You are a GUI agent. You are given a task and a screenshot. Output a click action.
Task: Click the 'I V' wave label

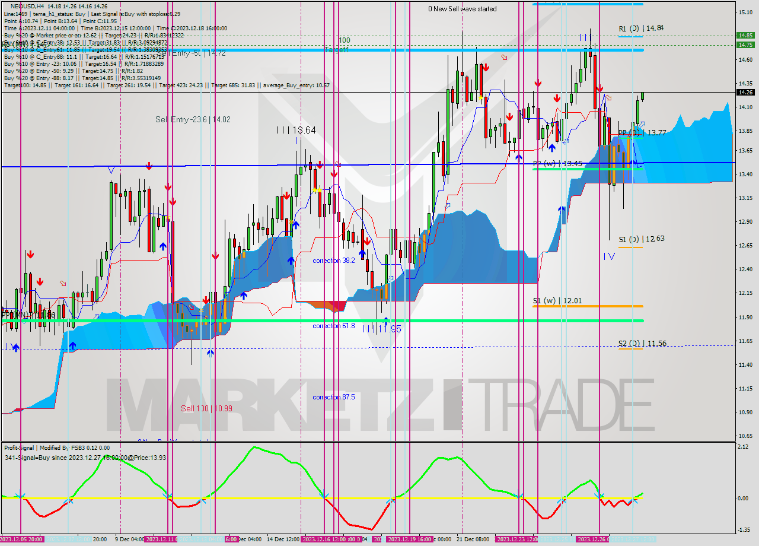(609, 256)
